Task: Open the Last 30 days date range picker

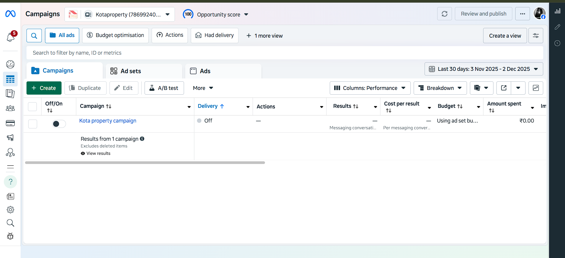Action: tap(483, 69)
